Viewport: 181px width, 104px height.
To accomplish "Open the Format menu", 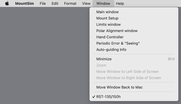I will (70, 3).
